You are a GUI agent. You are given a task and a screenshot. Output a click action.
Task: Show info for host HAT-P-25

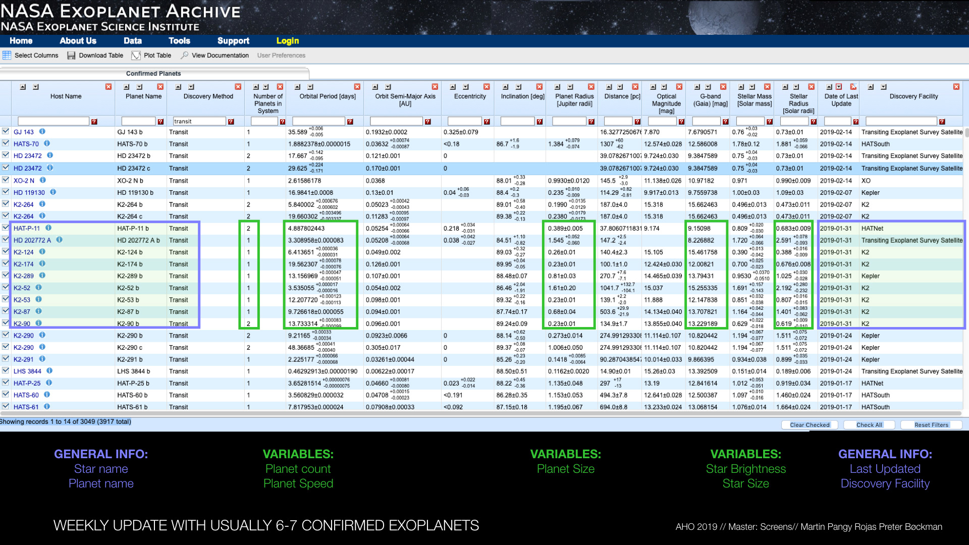[x=49, y=383]
